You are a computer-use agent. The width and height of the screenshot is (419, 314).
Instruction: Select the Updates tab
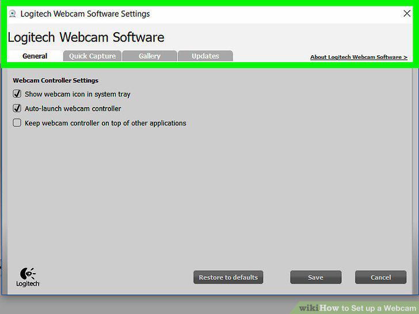(205, 56)
